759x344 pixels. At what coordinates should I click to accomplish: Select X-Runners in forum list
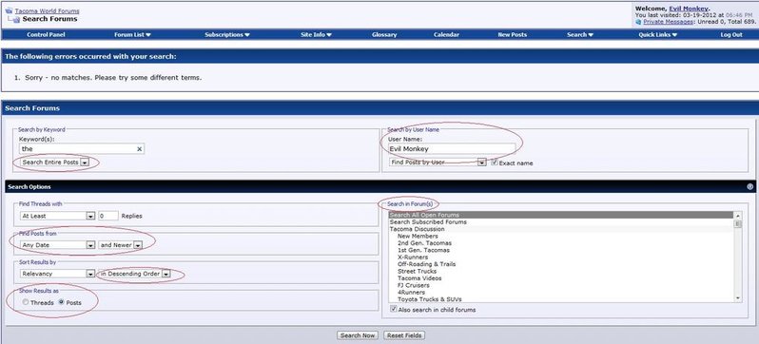pyautogui.click(x=561, y=257)
